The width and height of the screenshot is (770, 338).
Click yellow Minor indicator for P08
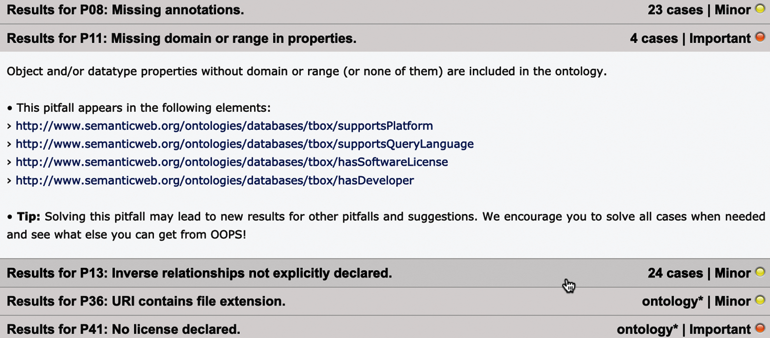pyautogui.click(x=759, y=9)
